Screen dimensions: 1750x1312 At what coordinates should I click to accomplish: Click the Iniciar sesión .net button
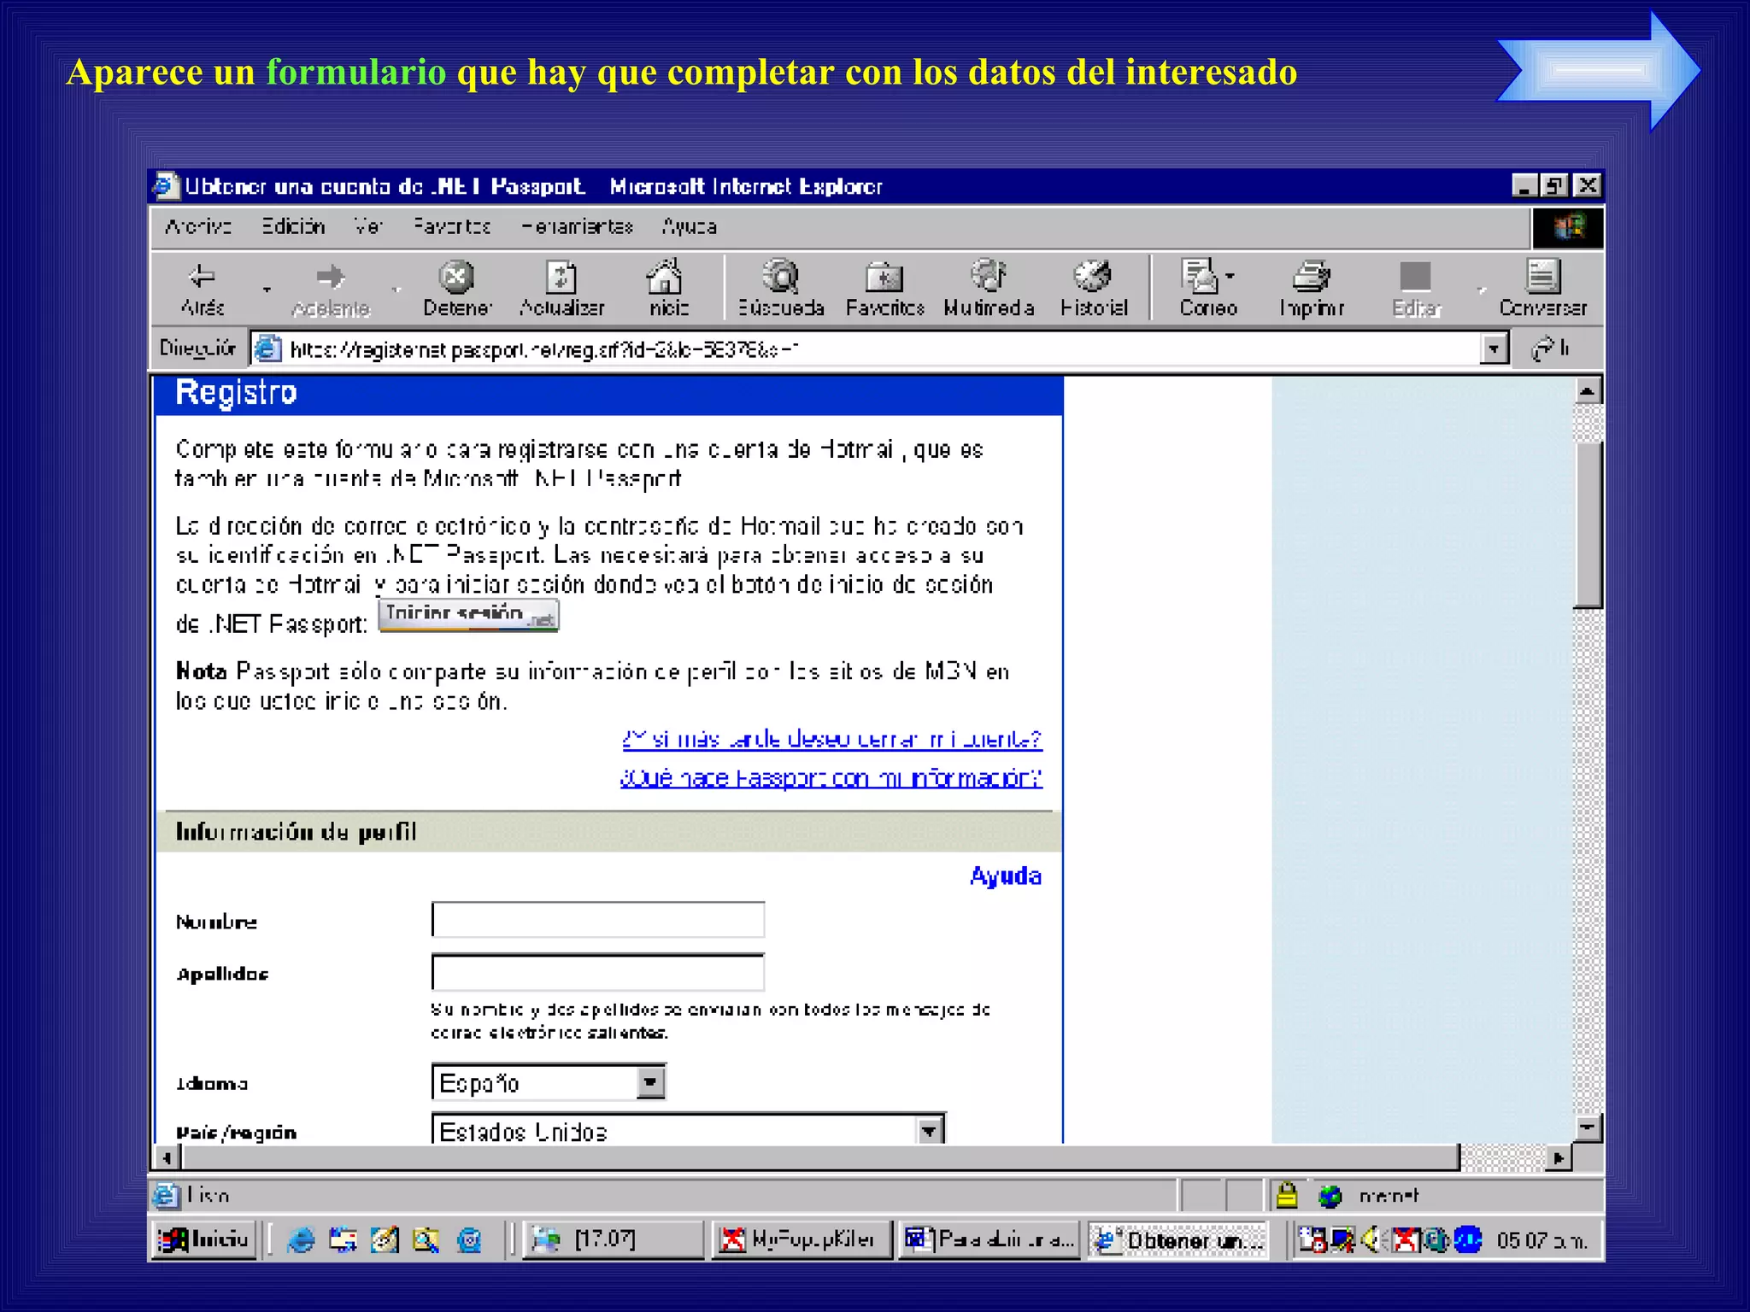pyautogui.click(x=468, y=615)
